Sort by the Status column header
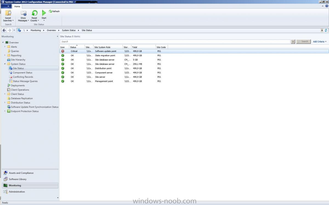The image size is (329, 205). [x=77, y=47]
